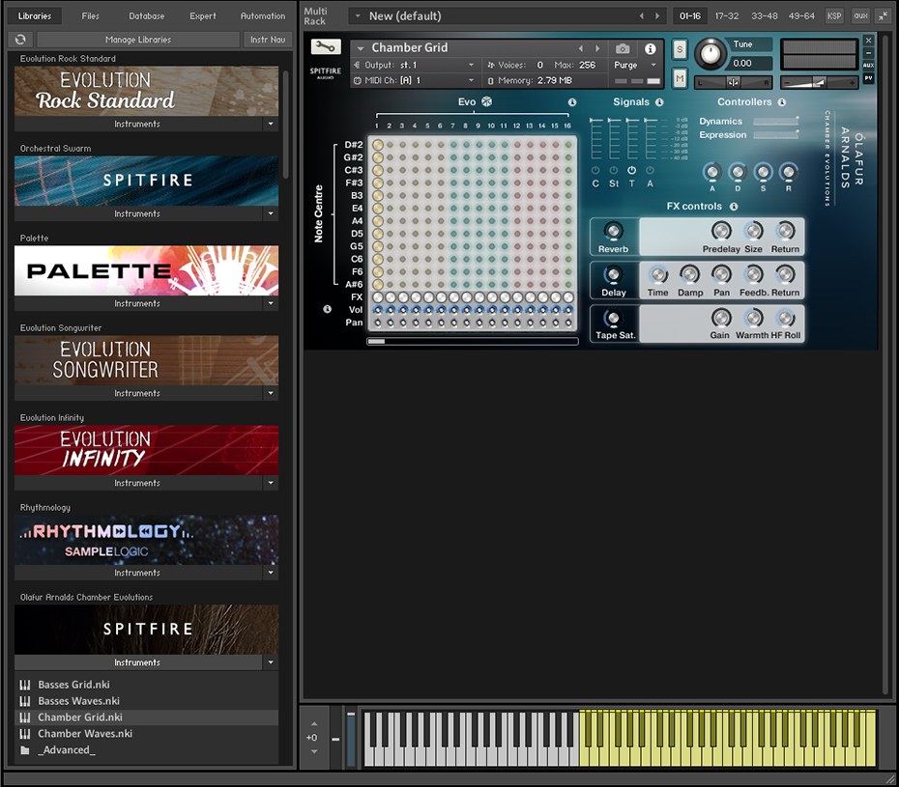Click previous multi rack preset arrow
The width and height of the screenshot is (899, 787).
coord(642,16)
